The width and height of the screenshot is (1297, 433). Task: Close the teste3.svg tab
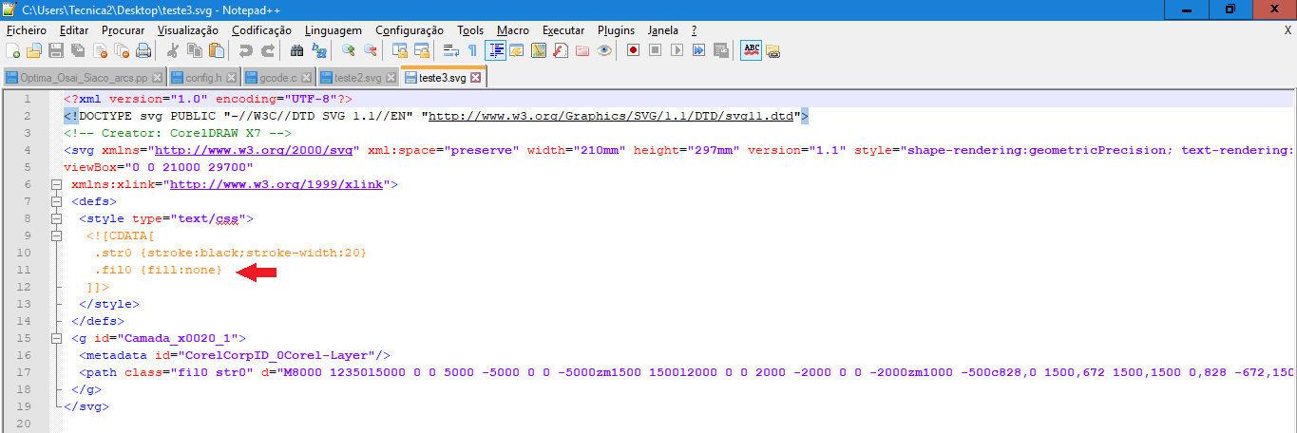[x=476, y=78]
